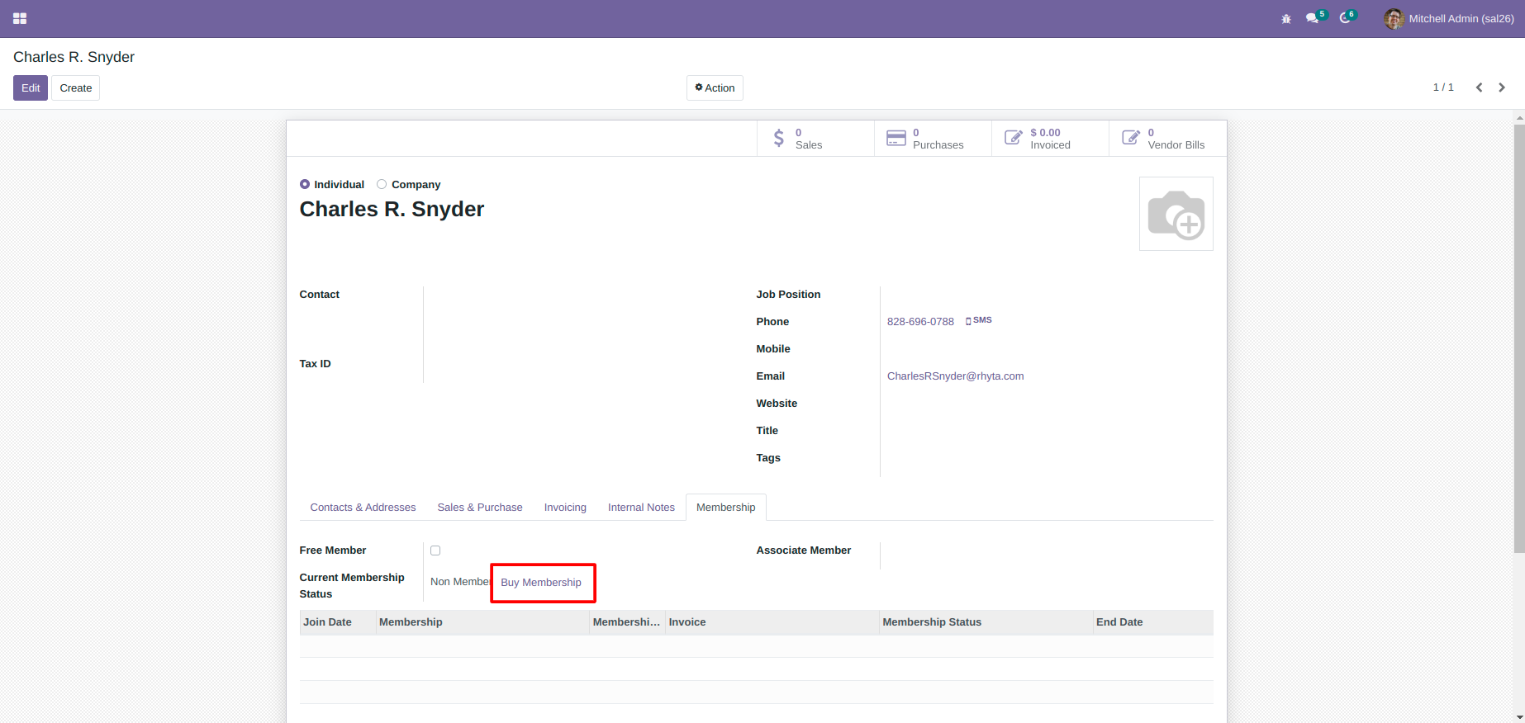Open Mitchell Admin user menu
Image resolution: width=1525 pixels, height=723 pixels.
[1449, 18]
